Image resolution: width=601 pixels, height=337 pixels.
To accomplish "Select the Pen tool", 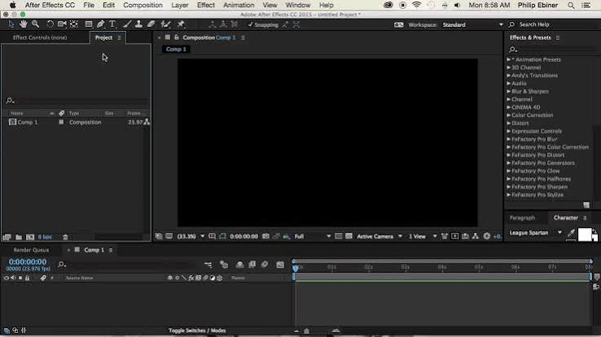I will 100,24.
